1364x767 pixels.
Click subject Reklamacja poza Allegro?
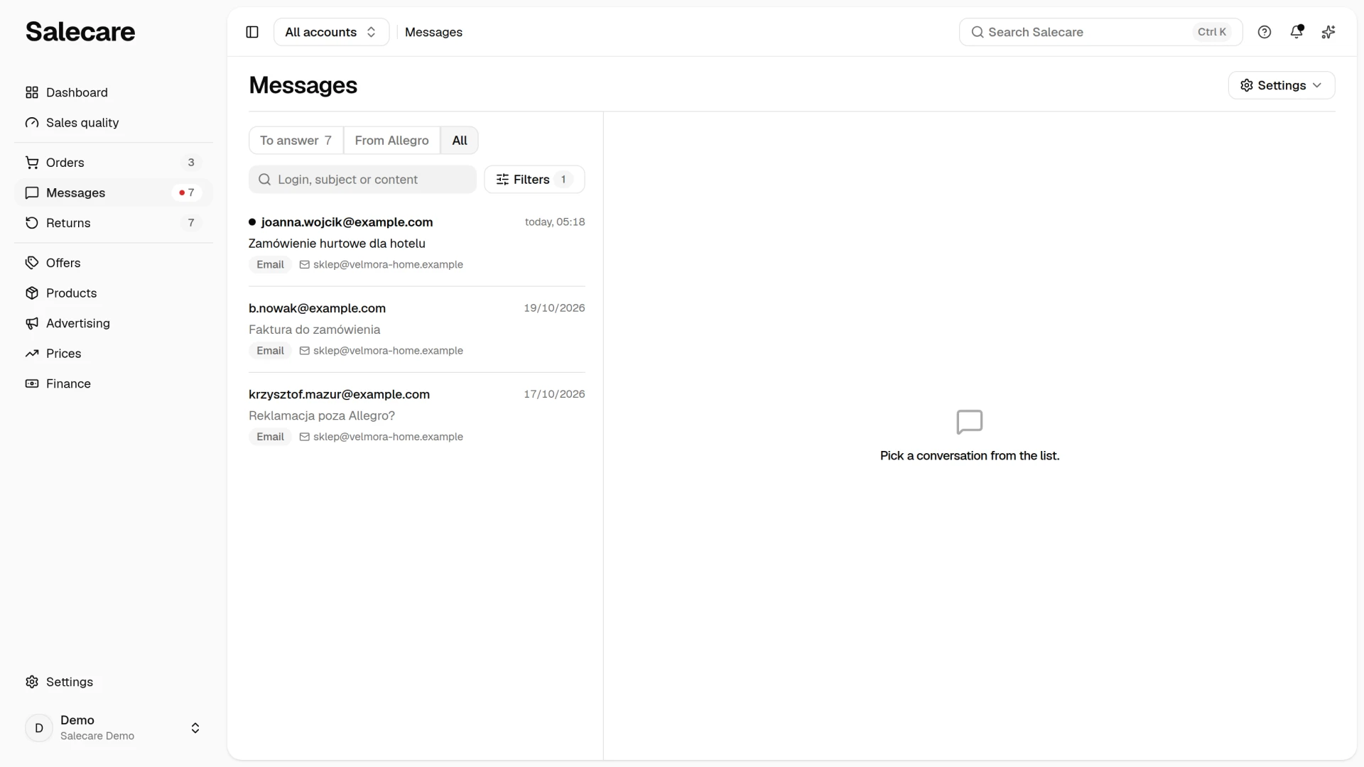[322, 415]
